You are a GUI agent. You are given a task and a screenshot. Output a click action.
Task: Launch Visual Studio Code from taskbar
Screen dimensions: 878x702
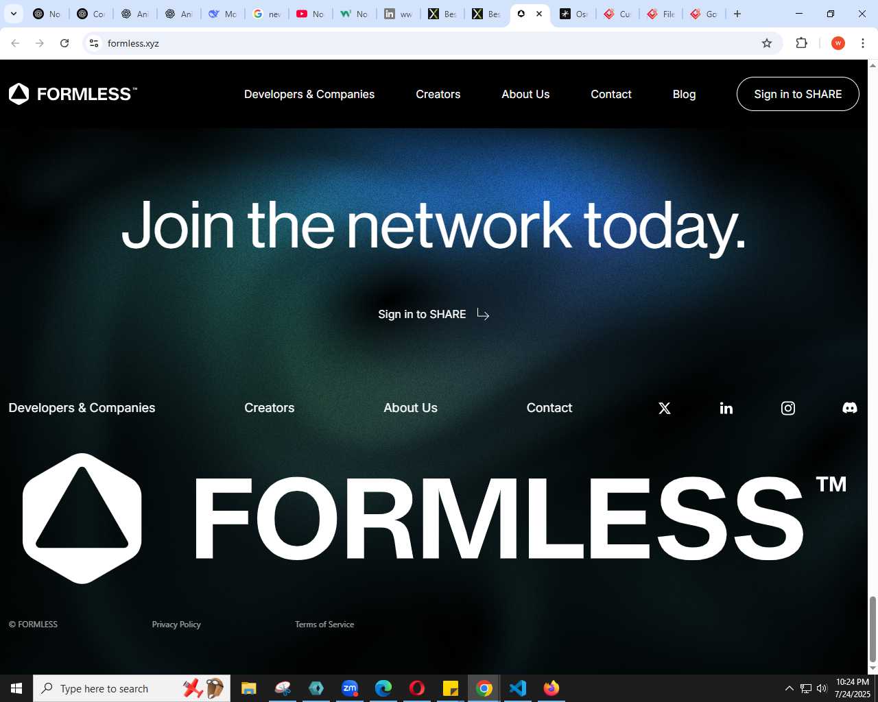(x=518, y=688)
